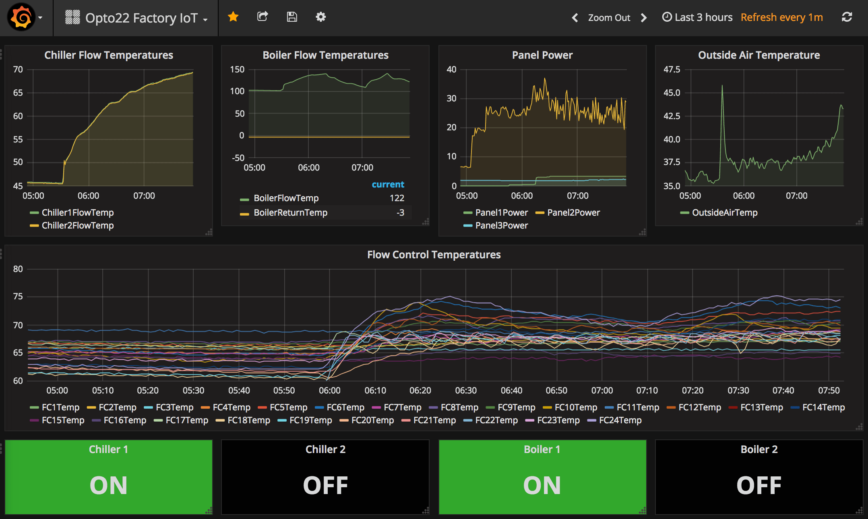Star this dashboard as favorite
The height and width of the screenshot is (519, 868).
coord(233,17)
